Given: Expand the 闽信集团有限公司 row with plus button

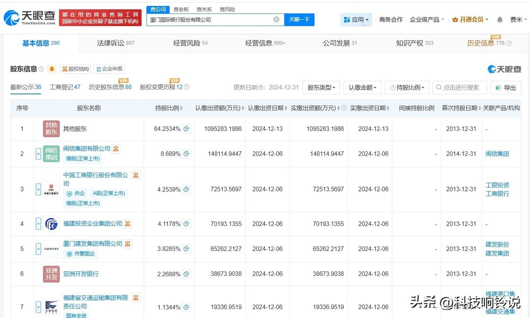Looking at the screenshot, I should point(39,154).
